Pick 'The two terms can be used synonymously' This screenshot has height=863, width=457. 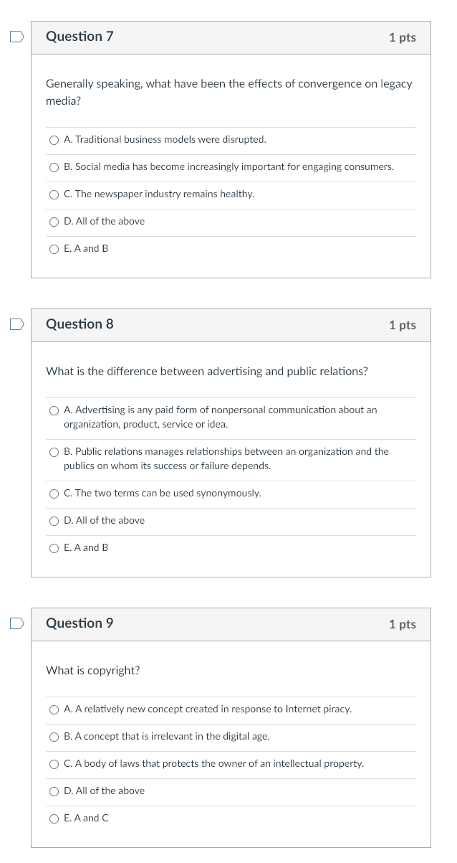coord(54,494)
